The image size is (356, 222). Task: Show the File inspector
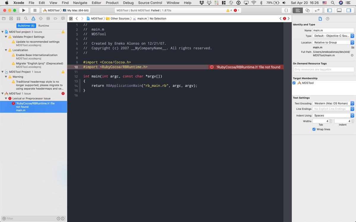(320, 19)
